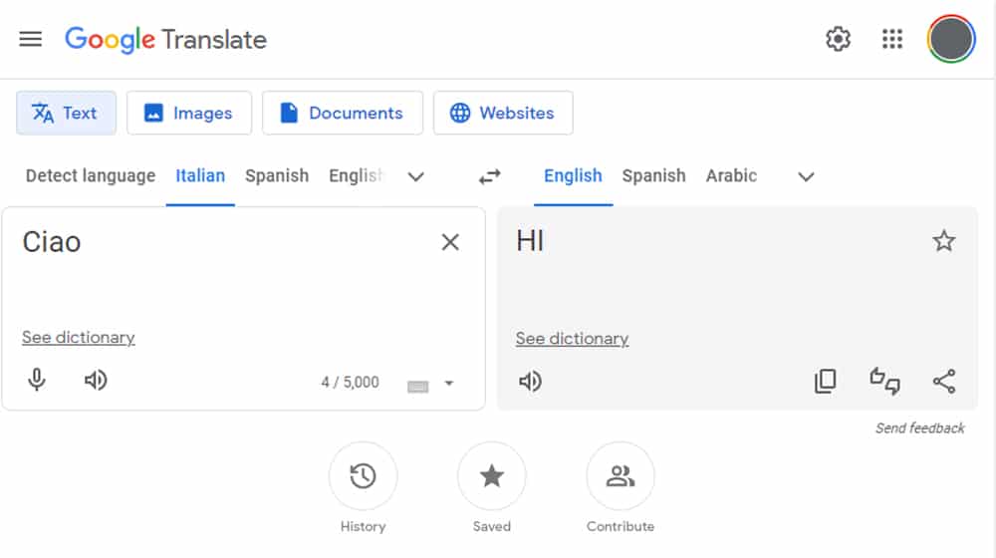Select Spanish as target language

[x=653, y=176]
